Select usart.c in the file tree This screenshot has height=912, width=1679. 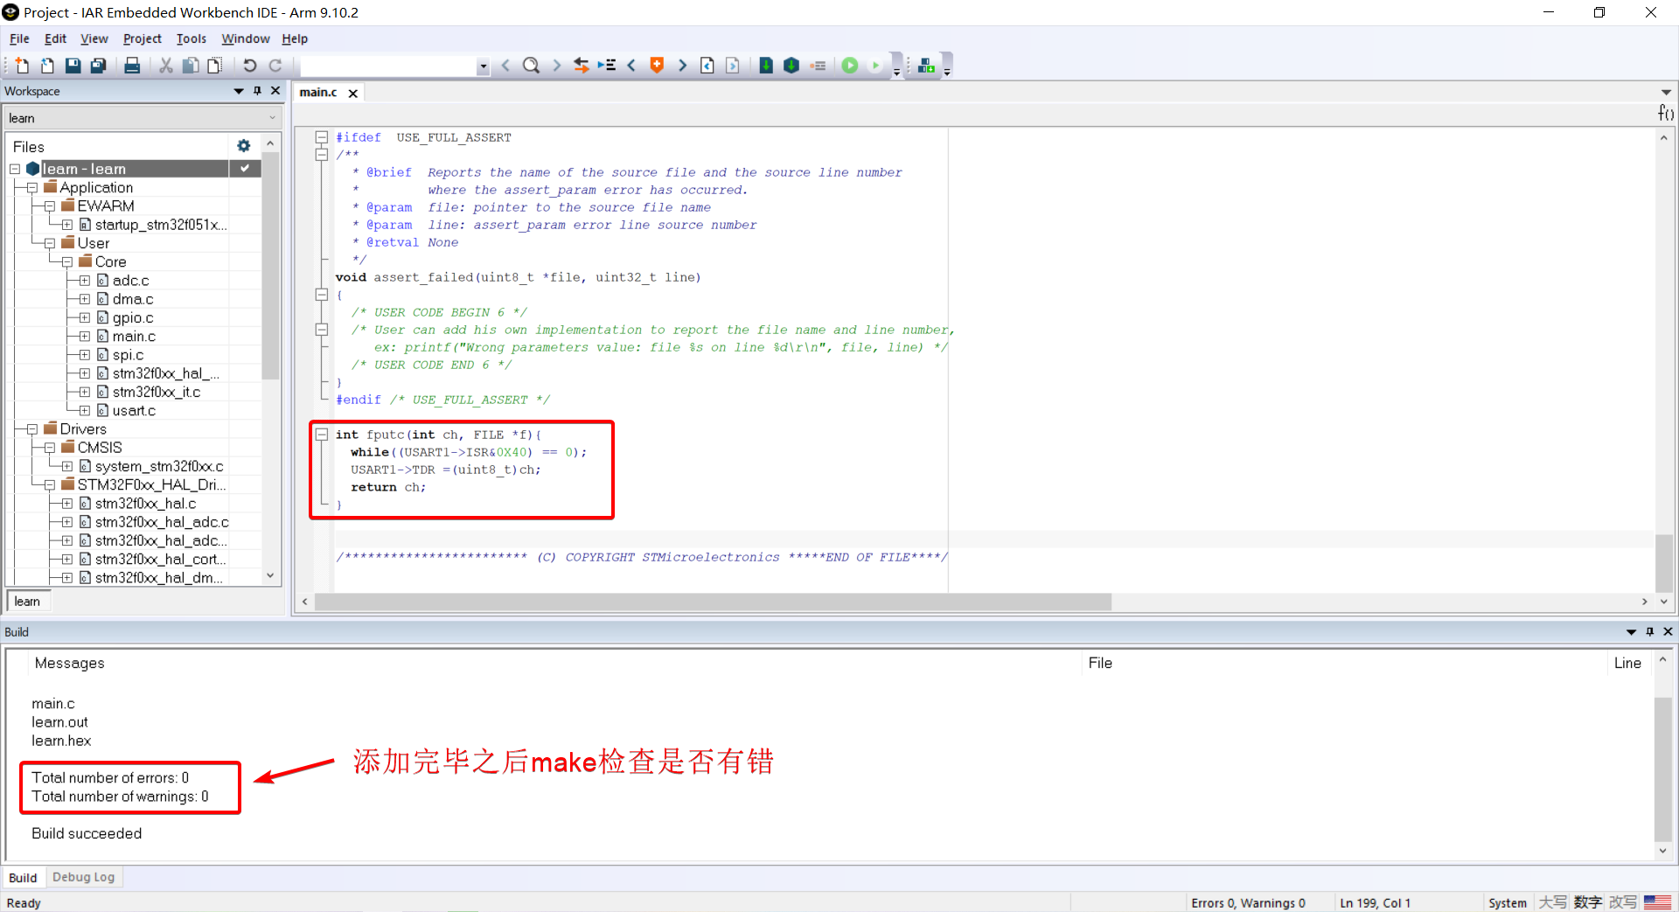pyautogui.click(x=134, y=411)
